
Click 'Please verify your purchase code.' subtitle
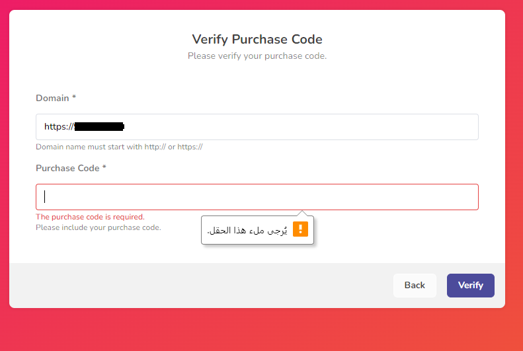coord(257,56)
